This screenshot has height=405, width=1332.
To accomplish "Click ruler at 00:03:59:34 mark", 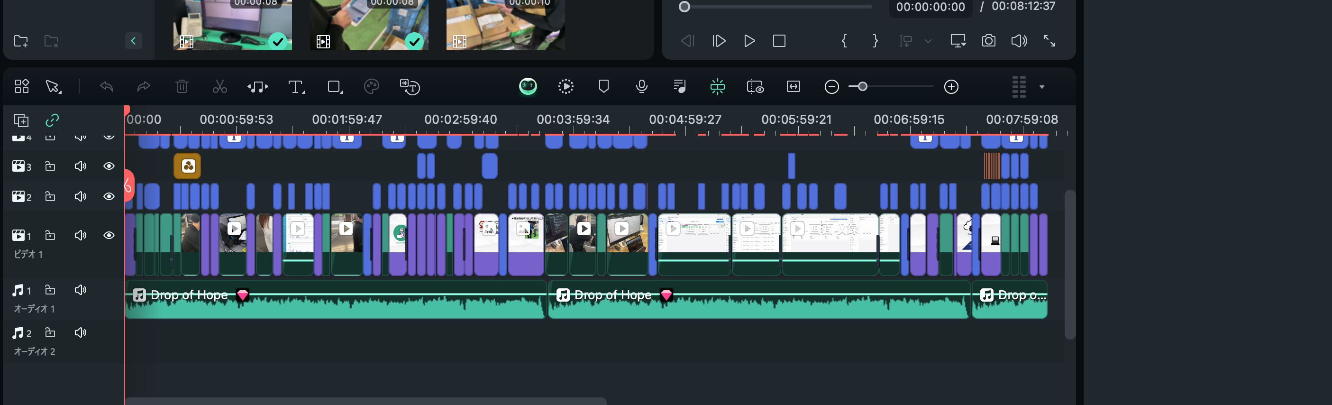I will [x=573, y=120].
